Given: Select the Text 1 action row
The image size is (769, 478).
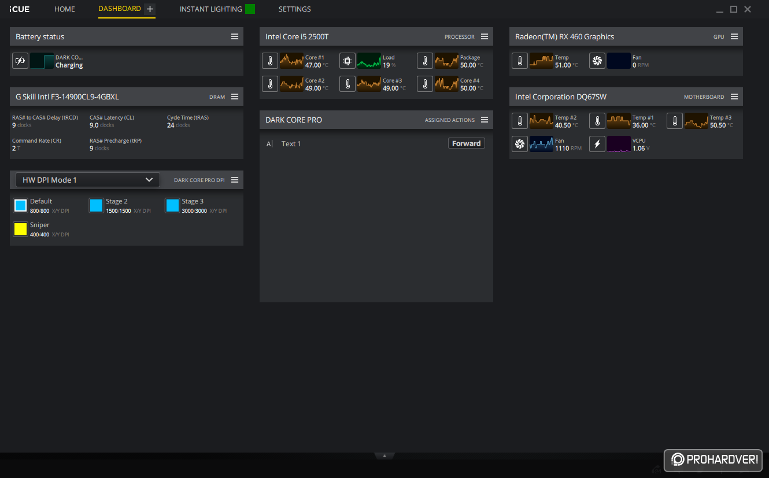Looking at the screenshot, I should pyautogui.click(x=376, y=144).
